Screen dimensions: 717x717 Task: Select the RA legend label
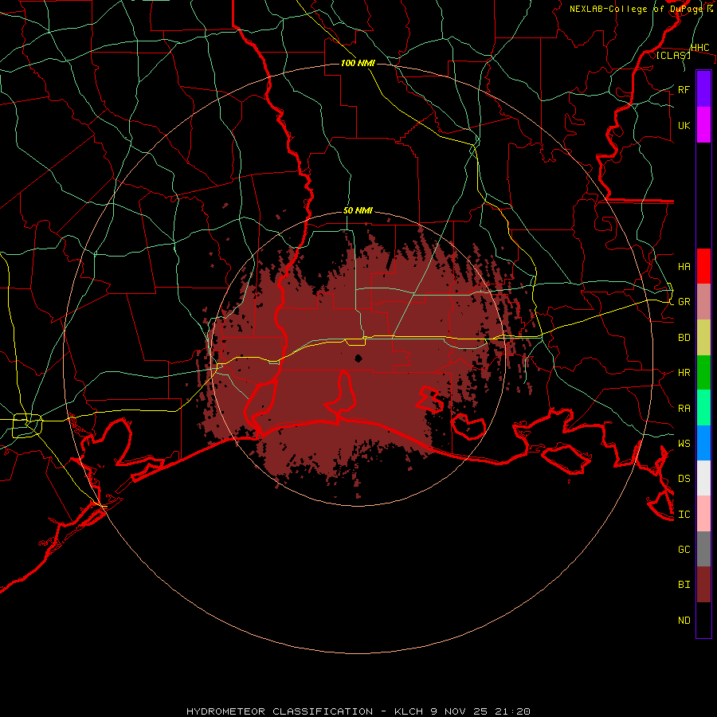[684, 408]
